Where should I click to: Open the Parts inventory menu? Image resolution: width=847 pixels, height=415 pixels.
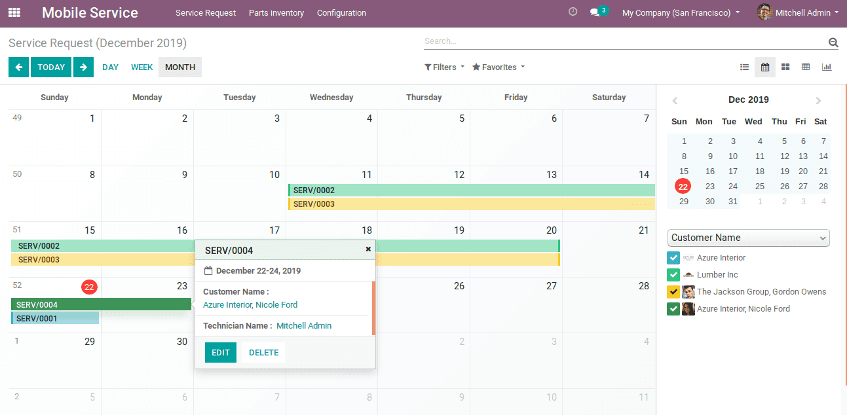[276, 12]
